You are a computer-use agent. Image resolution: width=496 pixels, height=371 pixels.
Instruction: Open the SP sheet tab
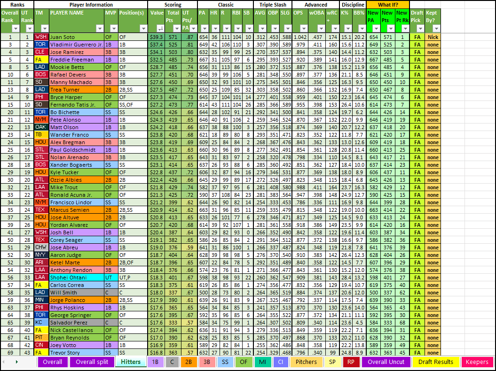[332, 362]
